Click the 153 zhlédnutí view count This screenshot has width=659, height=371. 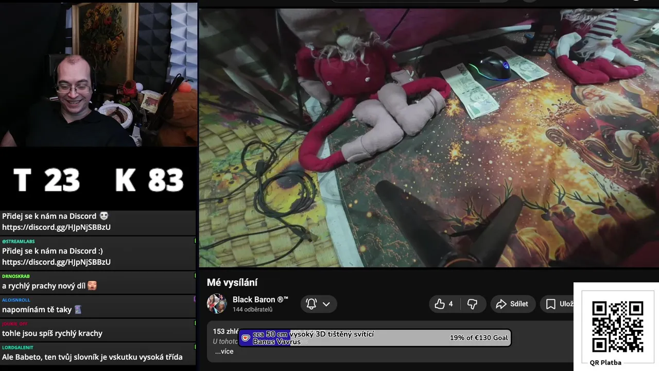pos(226,331)
